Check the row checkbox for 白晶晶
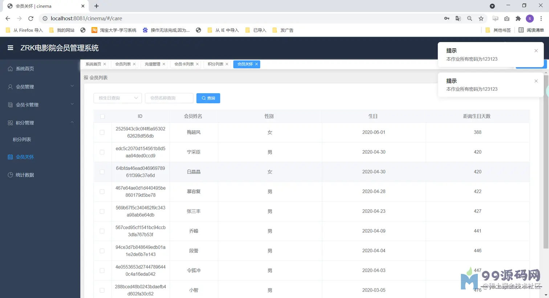Viewport: 549px width, 298px height. 102,172
